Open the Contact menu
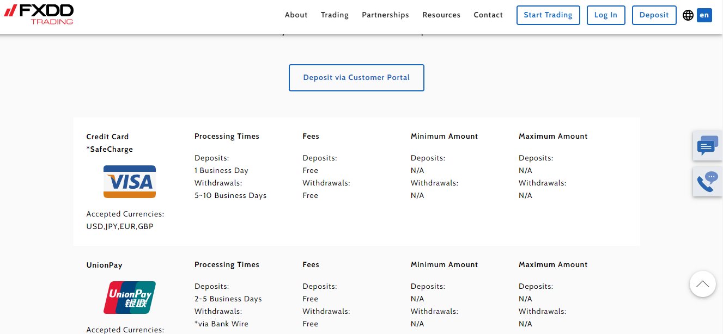Viewport: 723px width, 334px height. coord(488,15)
